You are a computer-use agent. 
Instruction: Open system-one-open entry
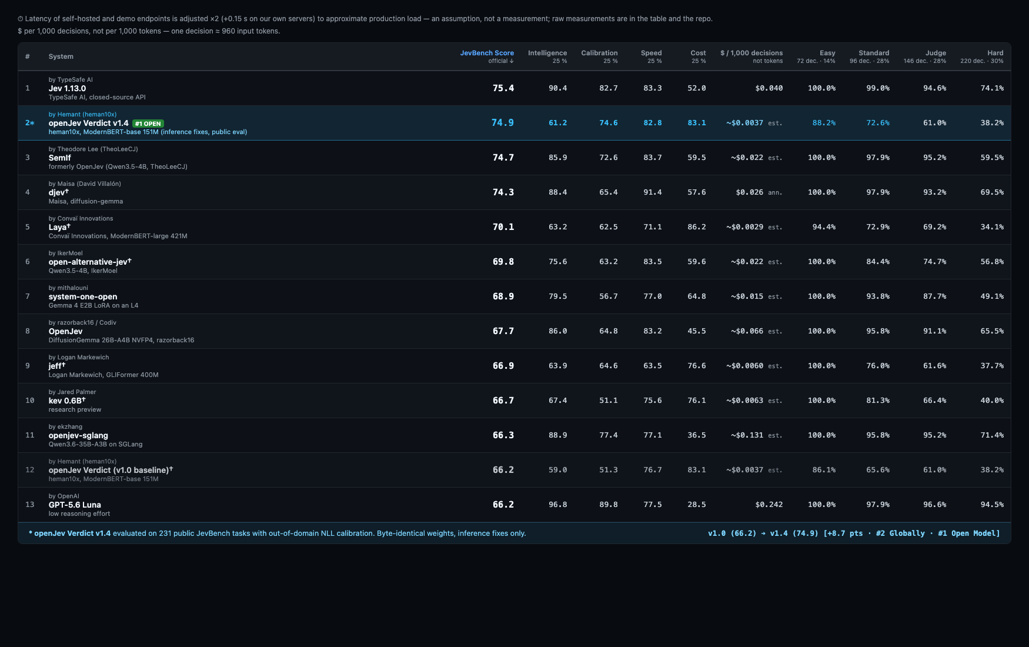point(83,296)
